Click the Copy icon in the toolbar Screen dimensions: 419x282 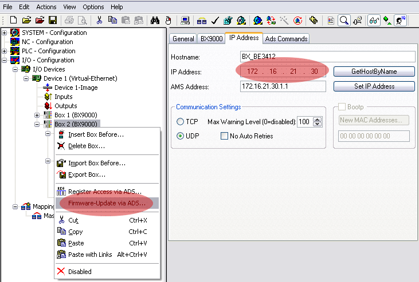(112, 20)
